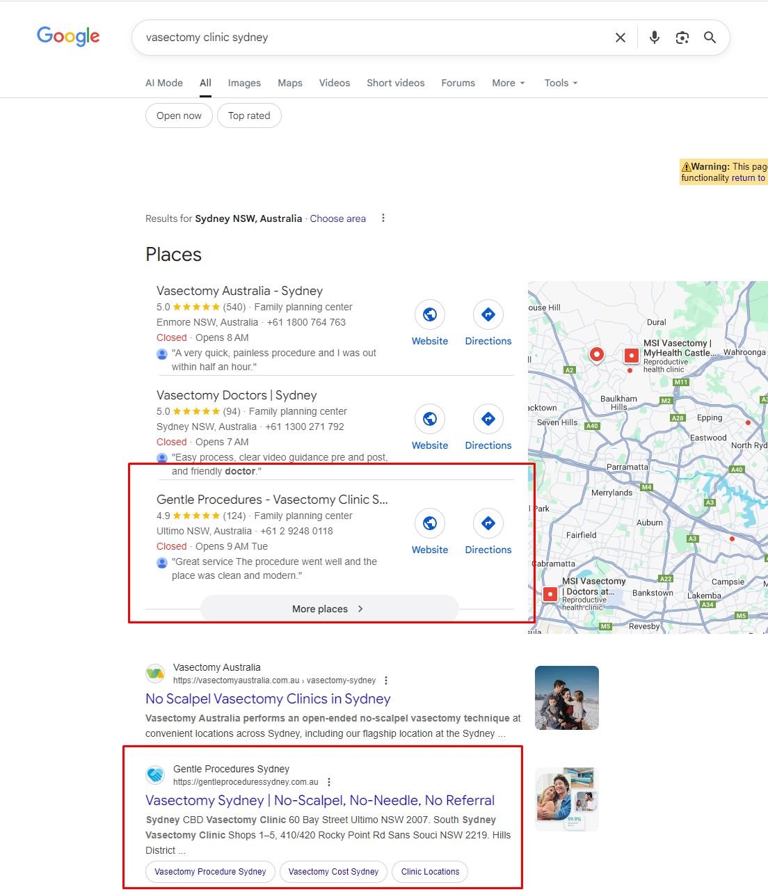Viewport: 768px width, 892px height.
Task: Click the red pin on the map
Action: (x=596, y=354)
